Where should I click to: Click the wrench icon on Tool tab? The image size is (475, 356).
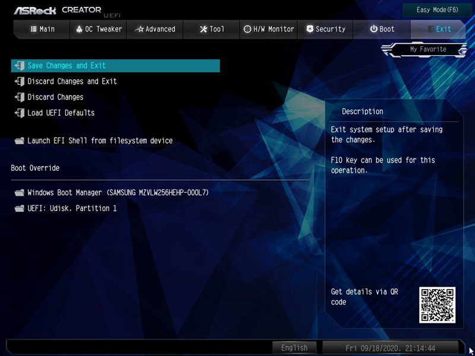tap(204, 29)
